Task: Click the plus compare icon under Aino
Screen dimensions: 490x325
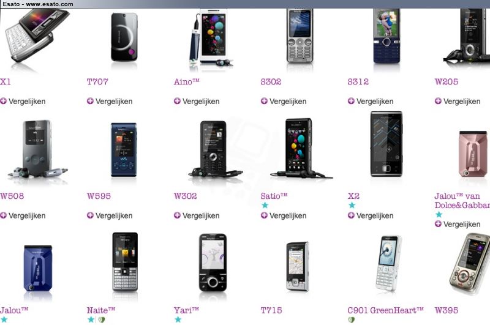Action: click(177, 101)
